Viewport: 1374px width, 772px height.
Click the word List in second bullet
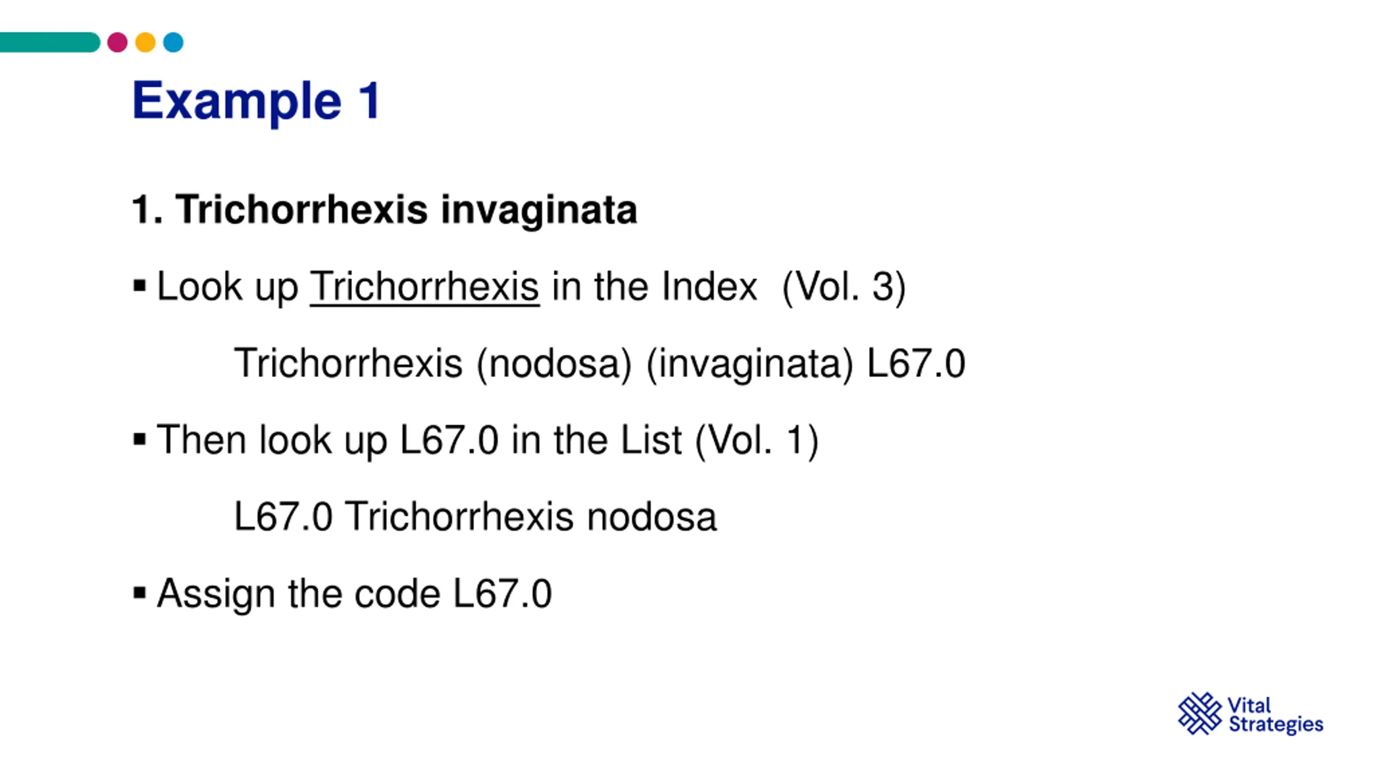click(651, 440)
